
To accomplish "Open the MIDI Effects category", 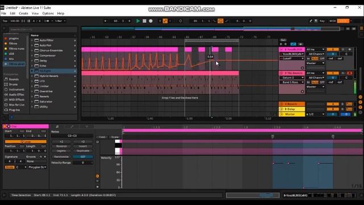I will click(x=16, y=100).
